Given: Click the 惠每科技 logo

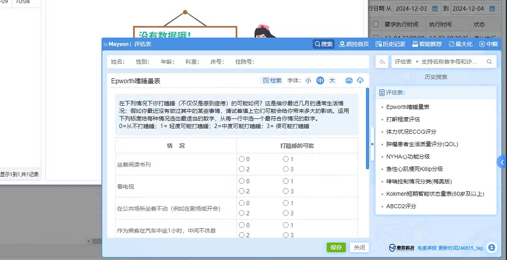Looking at the screenshot, I should [x=401, y=248].
